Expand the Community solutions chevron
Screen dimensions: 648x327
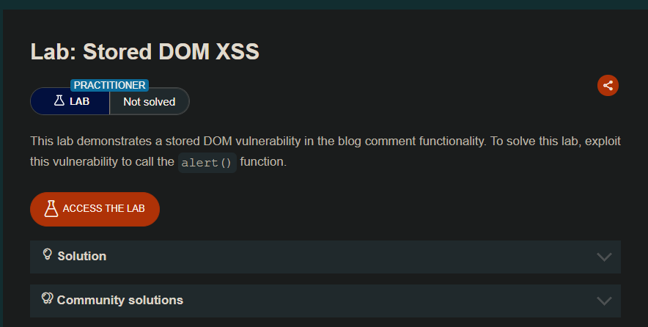coord(604,301)
